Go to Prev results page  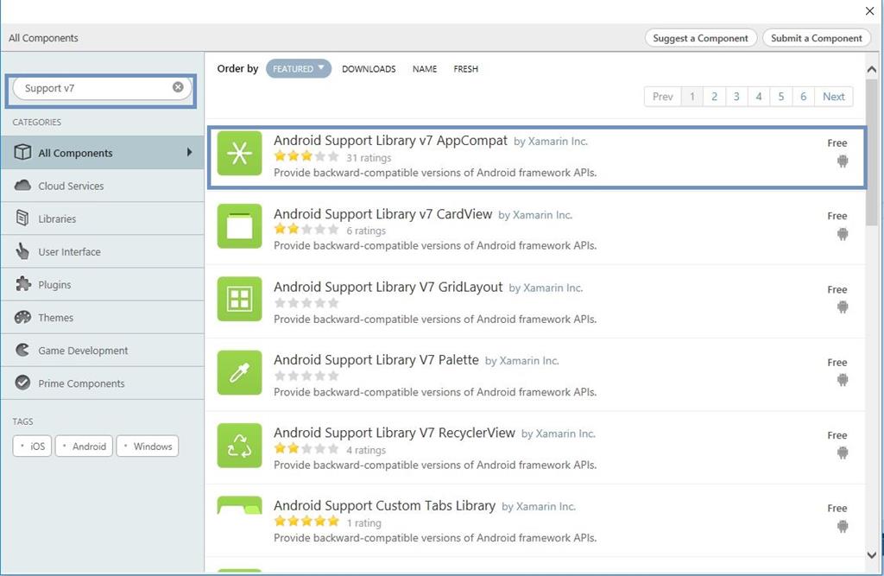click(x=662, y=97)
